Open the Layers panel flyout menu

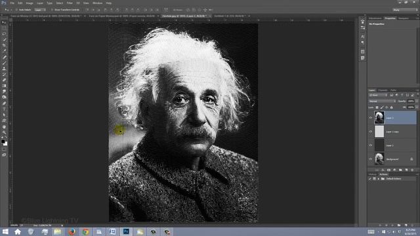[x=417, y=90]
